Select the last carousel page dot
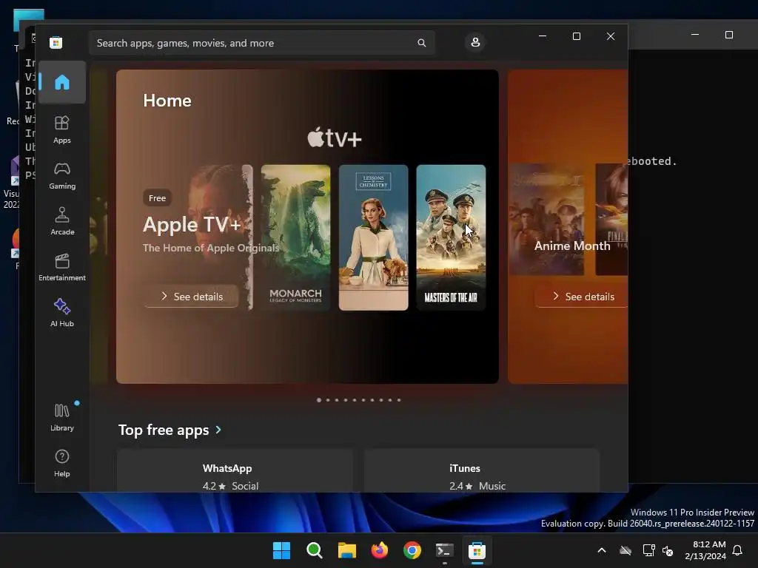Image resolution: width=758 pixels, height=568 pixels. point(399,400)
